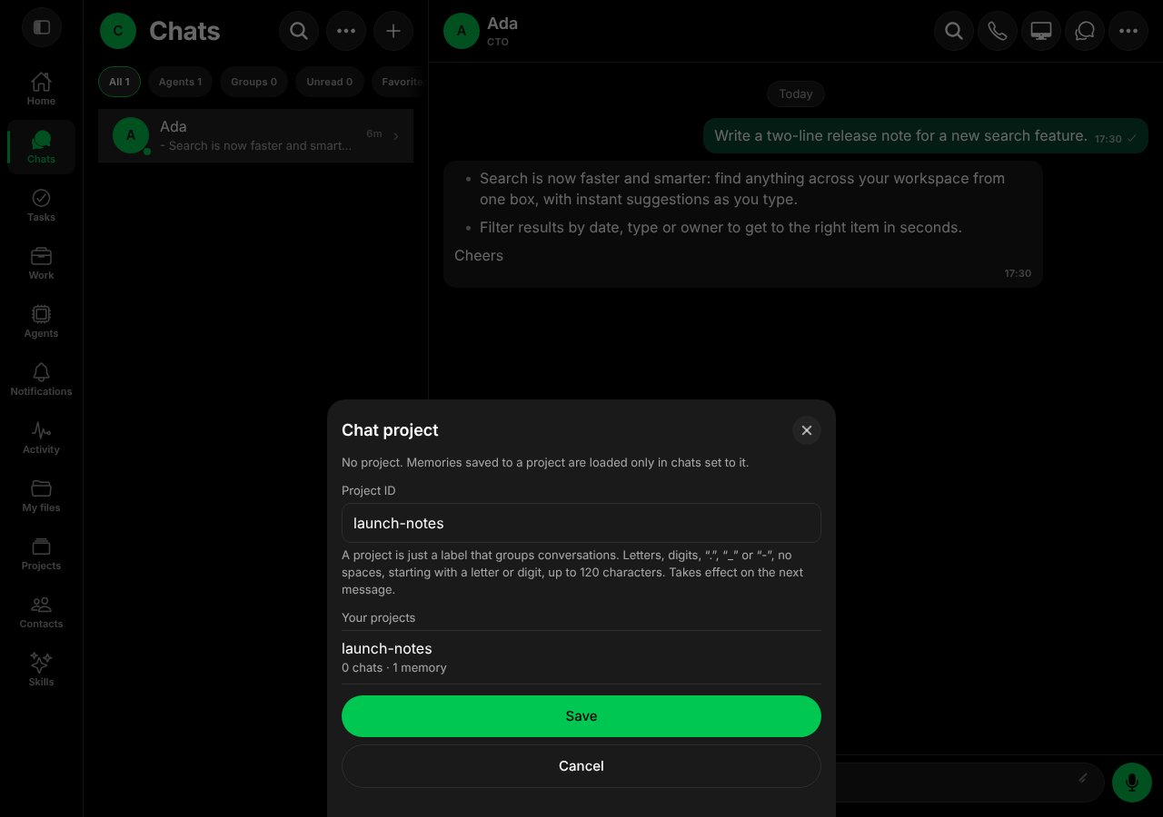This screenshot has width=1163, height=817.
Task: Open the Ada chat row
Action: [x=255, y=135]
